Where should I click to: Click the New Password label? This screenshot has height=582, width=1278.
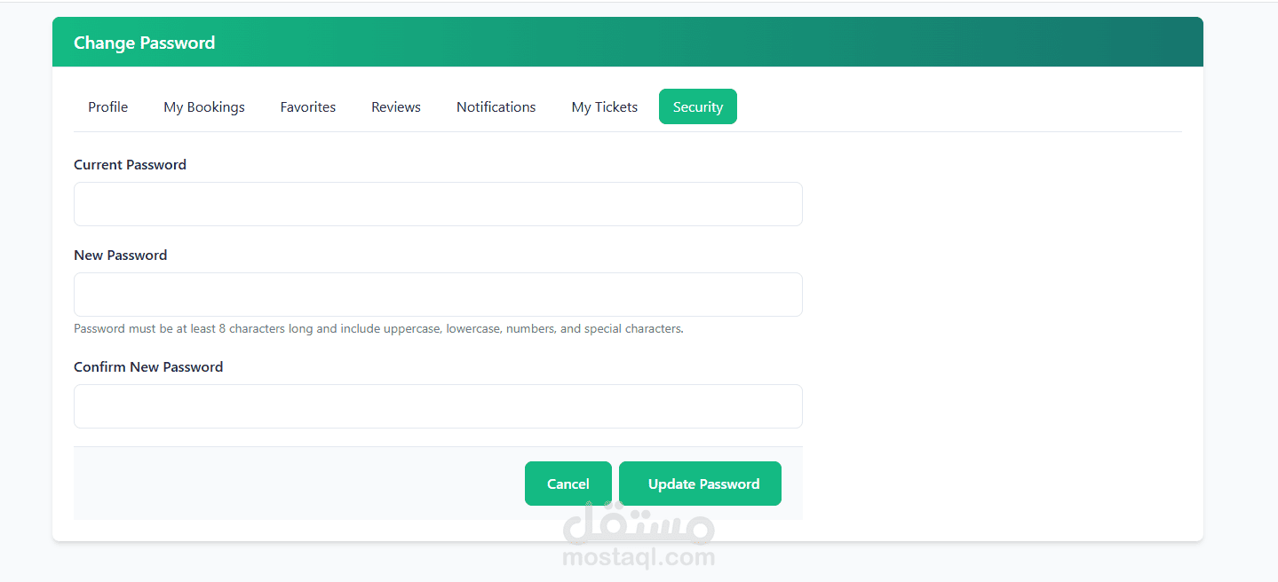(x=120, y=255)
